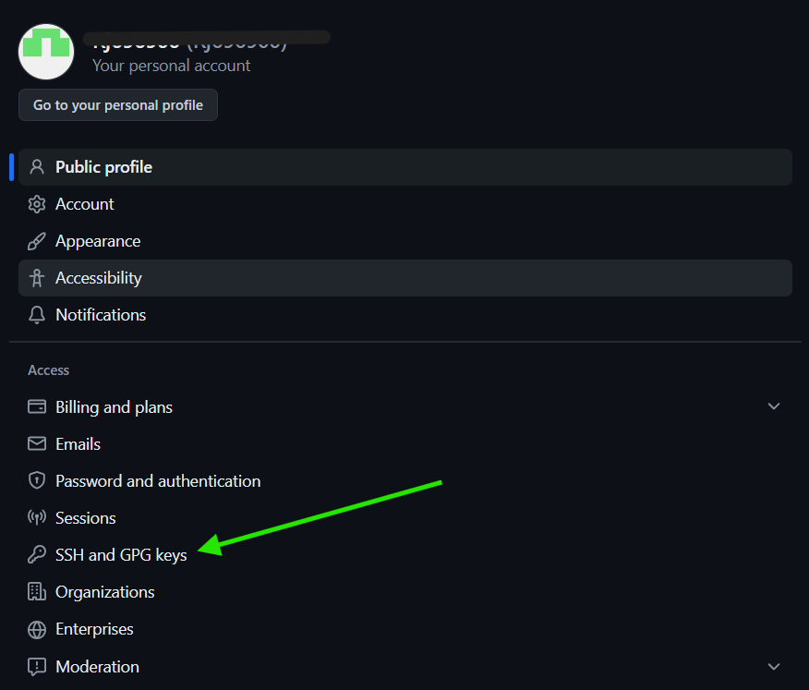
Task: Go to your personal profile button
Action: coord(118,105)
